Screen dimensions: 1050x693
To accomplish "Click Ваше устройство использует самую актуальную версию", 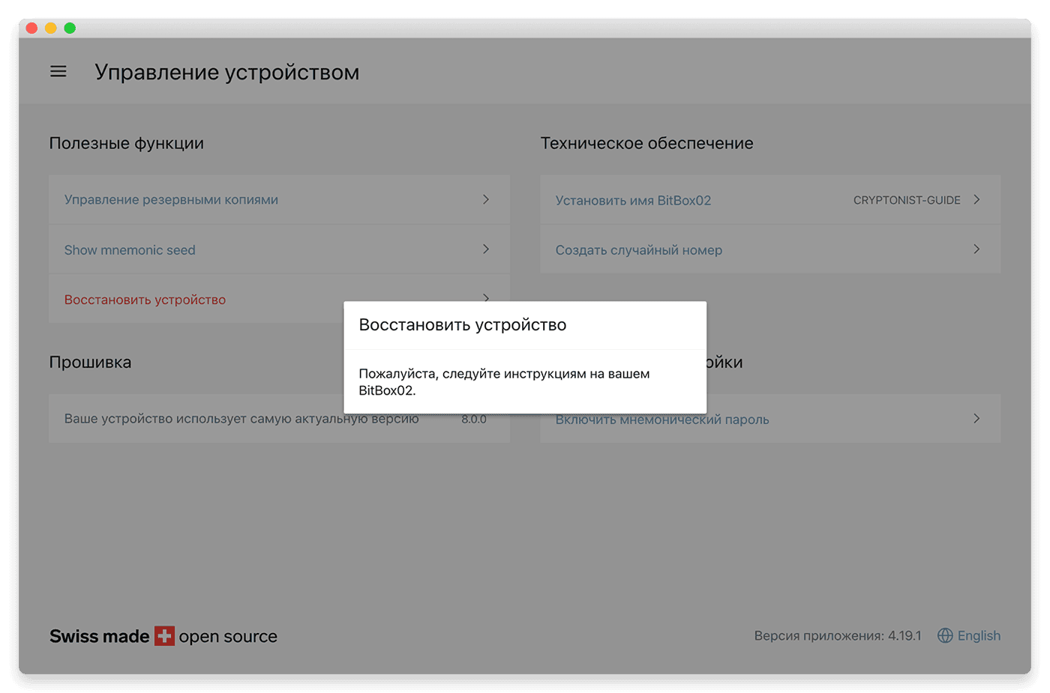I will [241, 419].
